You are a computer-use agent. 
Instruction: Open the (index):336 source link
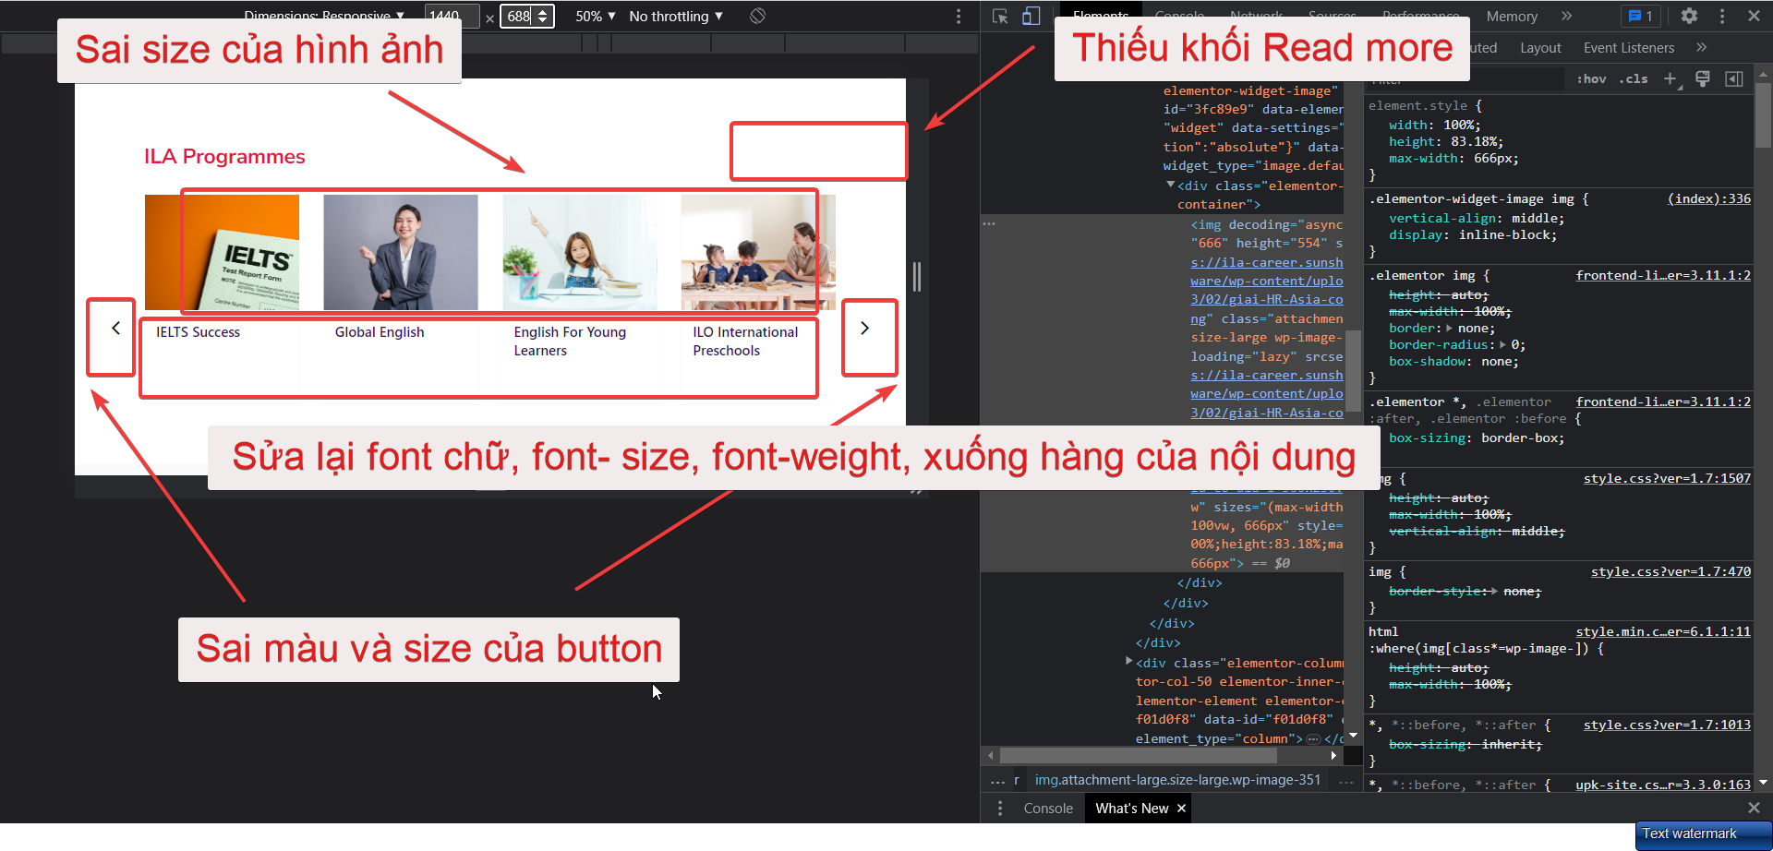click(1709, 198)
